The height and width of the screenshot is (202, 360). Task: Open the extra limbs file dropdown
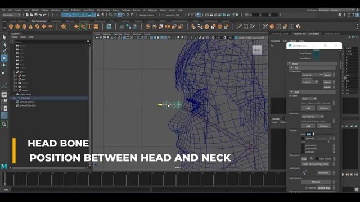click(310, 82)
